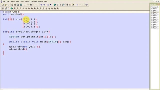Open the Manage Files icon
The image size is (160, 90).
12,5
